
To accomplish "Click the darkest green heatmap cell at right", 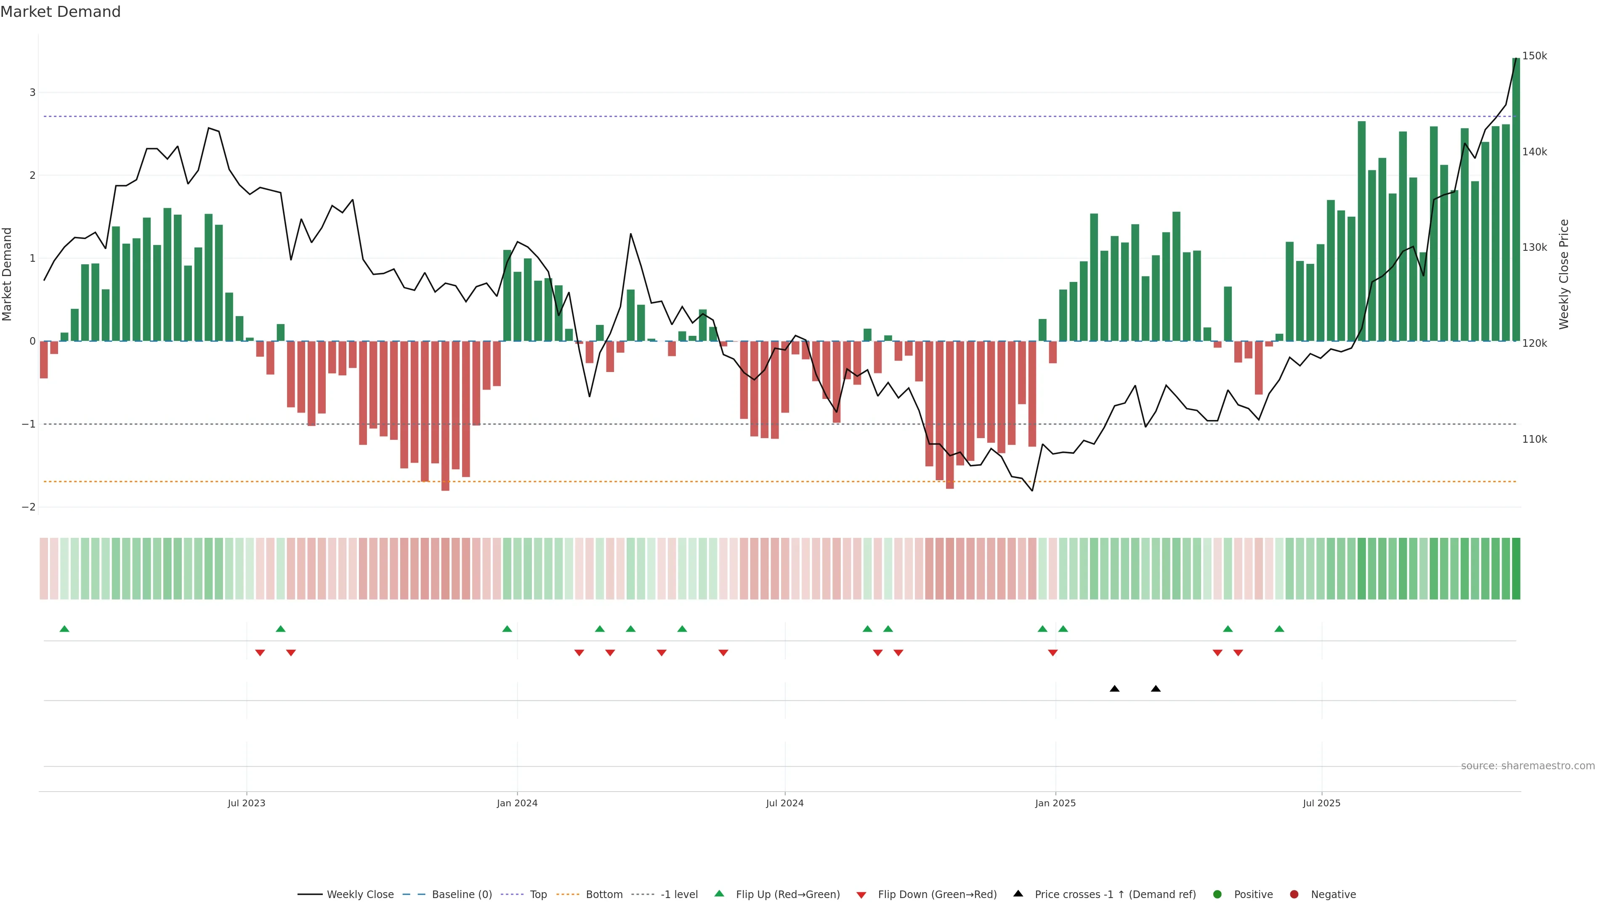I will pos(1516,569).
